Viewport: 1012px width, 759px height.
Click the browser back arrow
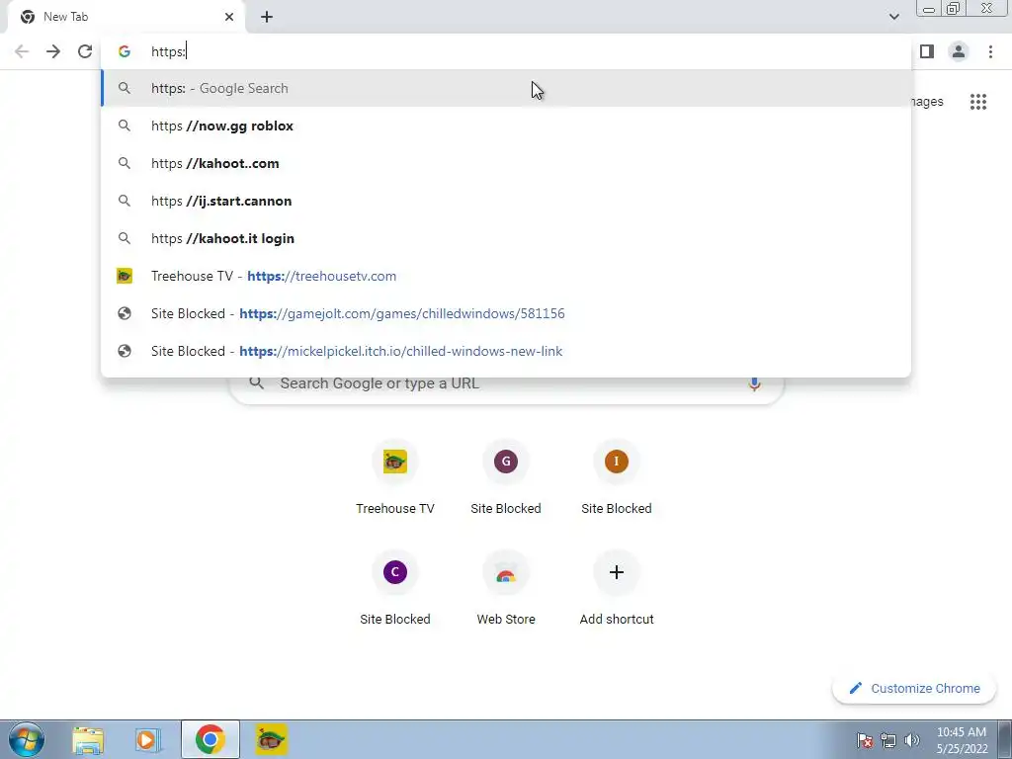coord(22,51)
